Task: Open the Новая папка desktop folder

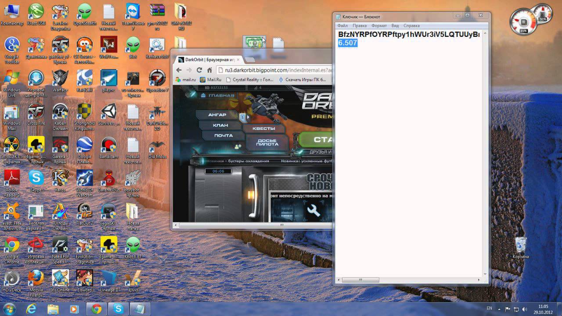Action: pos(133,217)
